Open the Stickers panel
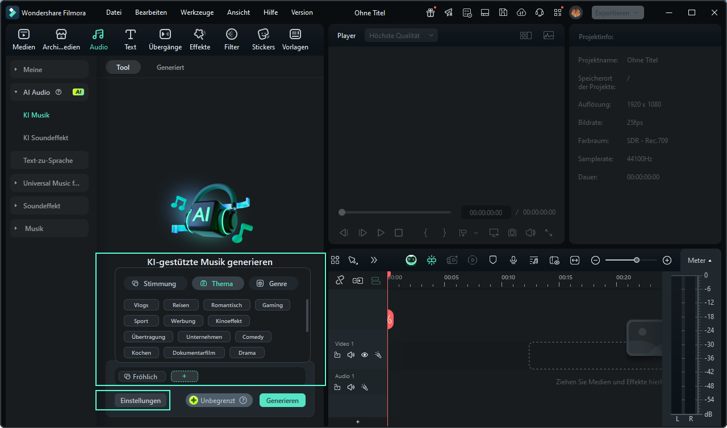The height and width of the screenshot is (428, 727). [264, 40]
